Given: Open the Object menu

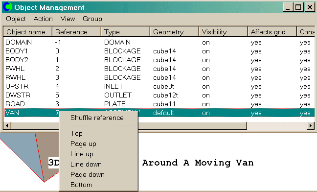Looking at the screenshot, I should pos(16,19).
